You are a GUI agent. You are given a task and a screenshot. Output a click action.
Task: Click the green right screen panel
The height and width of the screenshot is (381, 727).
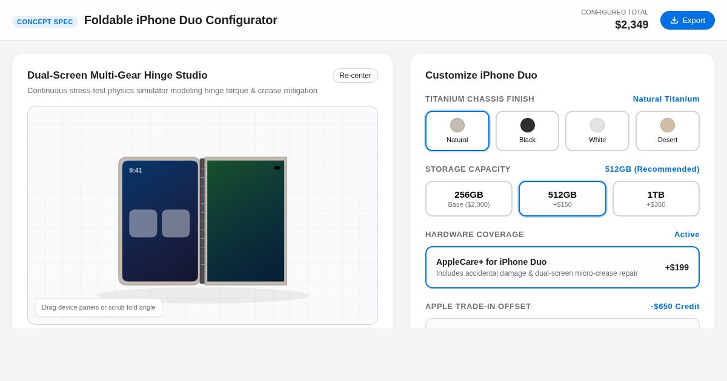245,221
